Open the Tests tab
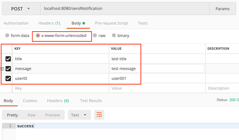The width and height of the screenshot is (239, 140). pyautogui.click(x=142, y=23)
